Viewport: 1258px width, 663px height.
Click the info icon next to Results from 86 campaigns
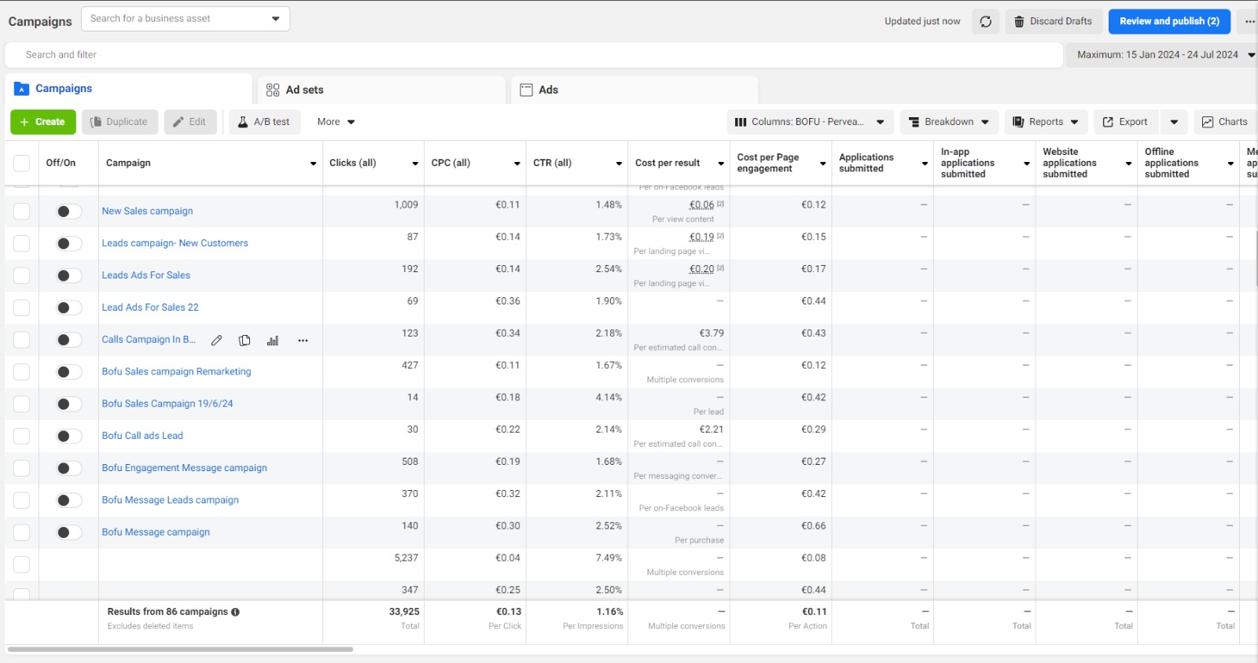[x=235, y=612]
